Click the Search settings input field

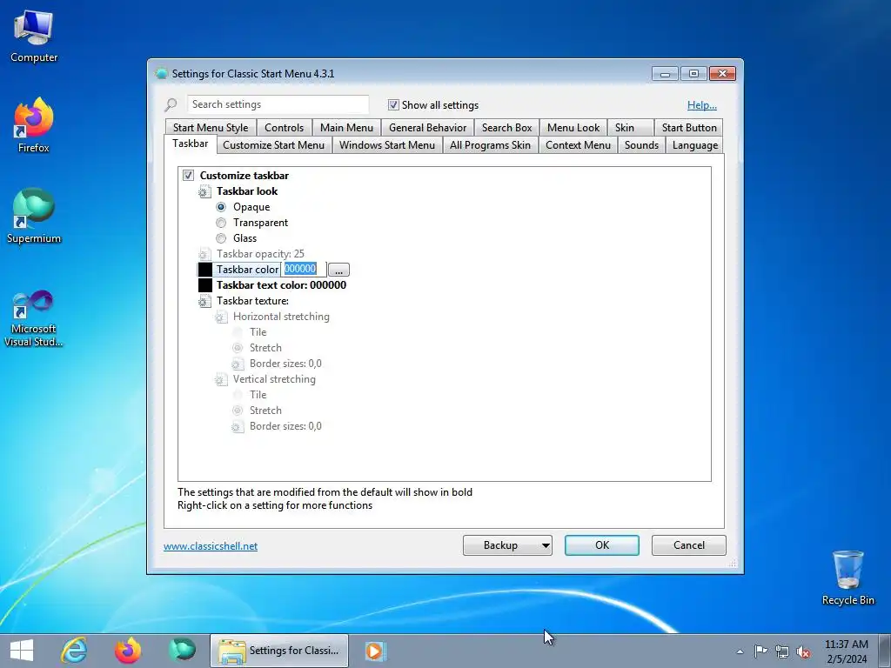[278, 104]
